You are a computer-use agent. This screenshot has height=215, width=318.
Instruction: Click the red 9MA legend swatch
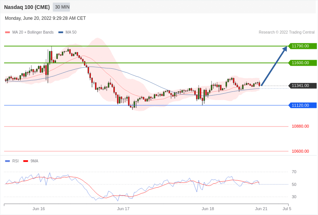pyautogui.click(x=26, y=161)
